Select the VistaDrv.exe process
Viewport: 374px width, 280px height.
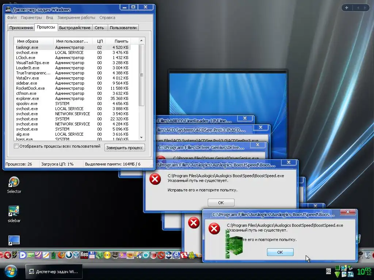pyautogui.click(x=73, y=78)
